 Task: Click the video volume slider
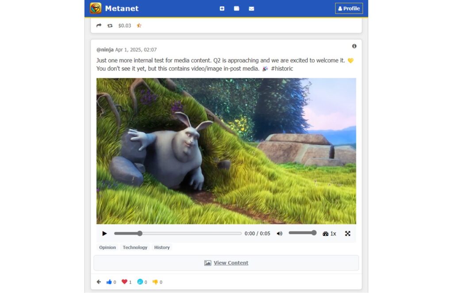click(x=302, y=233)
